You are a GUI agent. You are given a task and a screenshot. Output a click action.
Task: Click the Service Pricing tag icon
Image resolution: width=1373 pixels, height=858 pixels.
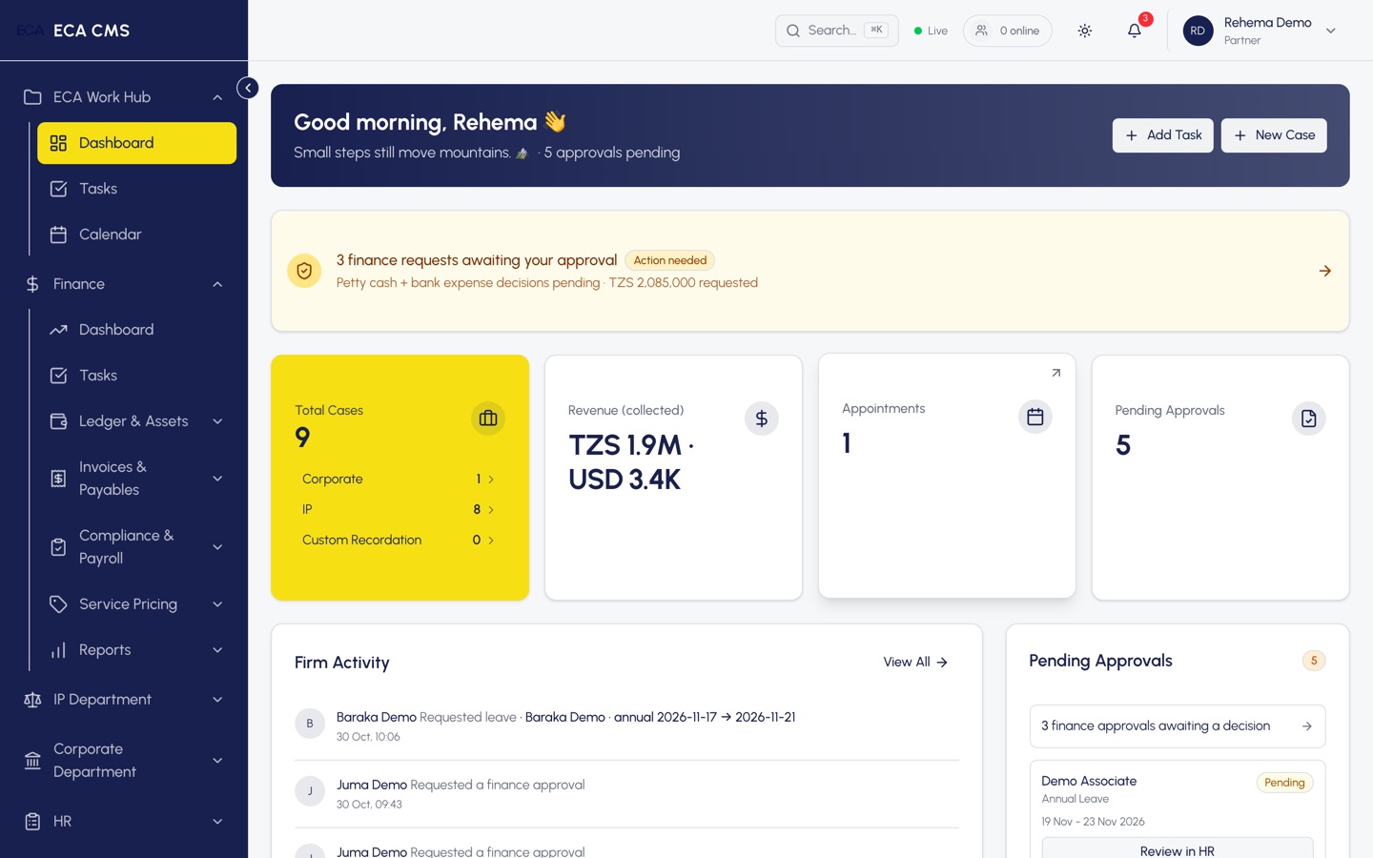58,604
